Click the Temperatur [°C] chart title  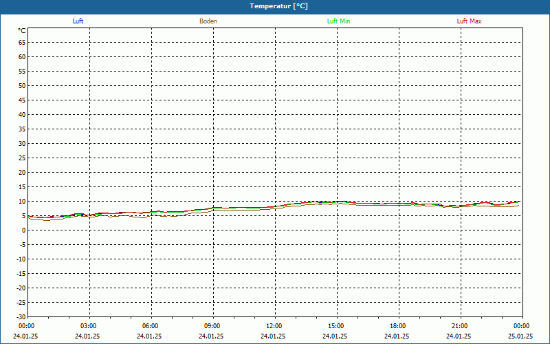click(x=279, y=6)
